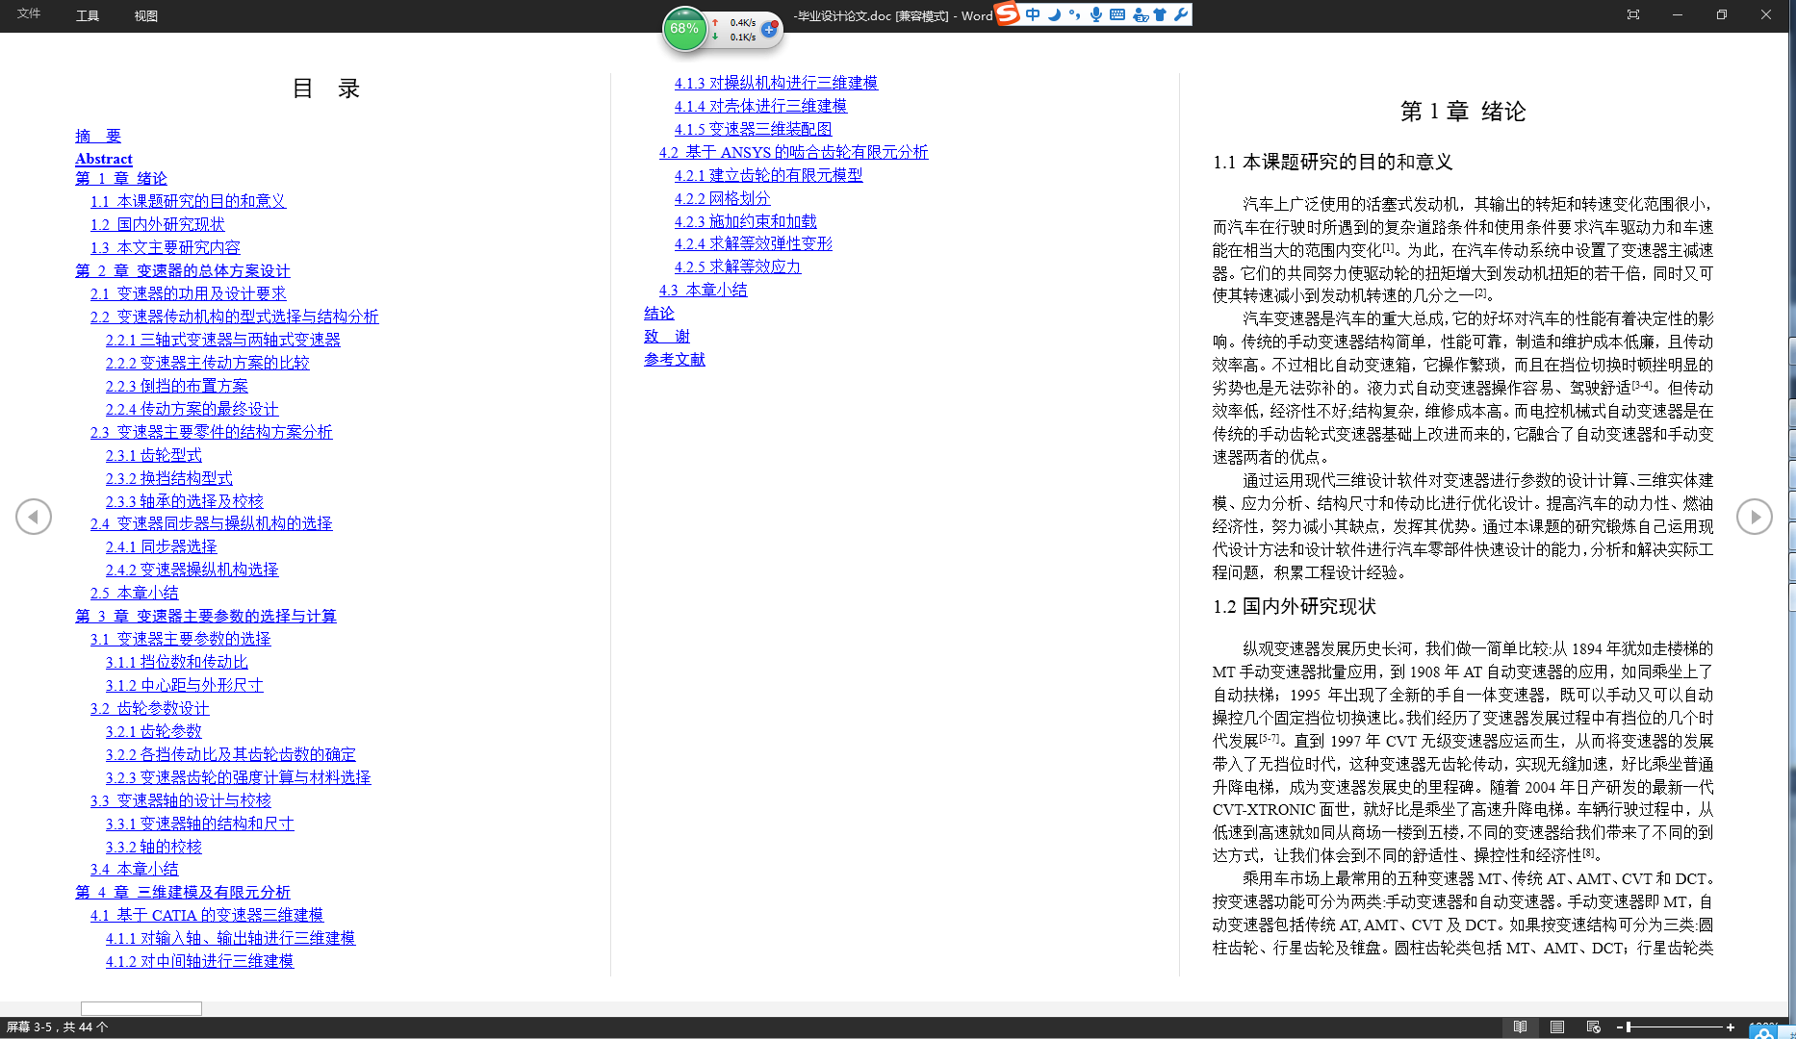The width and height of the screenshot is (1796, 1039).
Task: Open the 视图 menu
Action: point(145,15)
